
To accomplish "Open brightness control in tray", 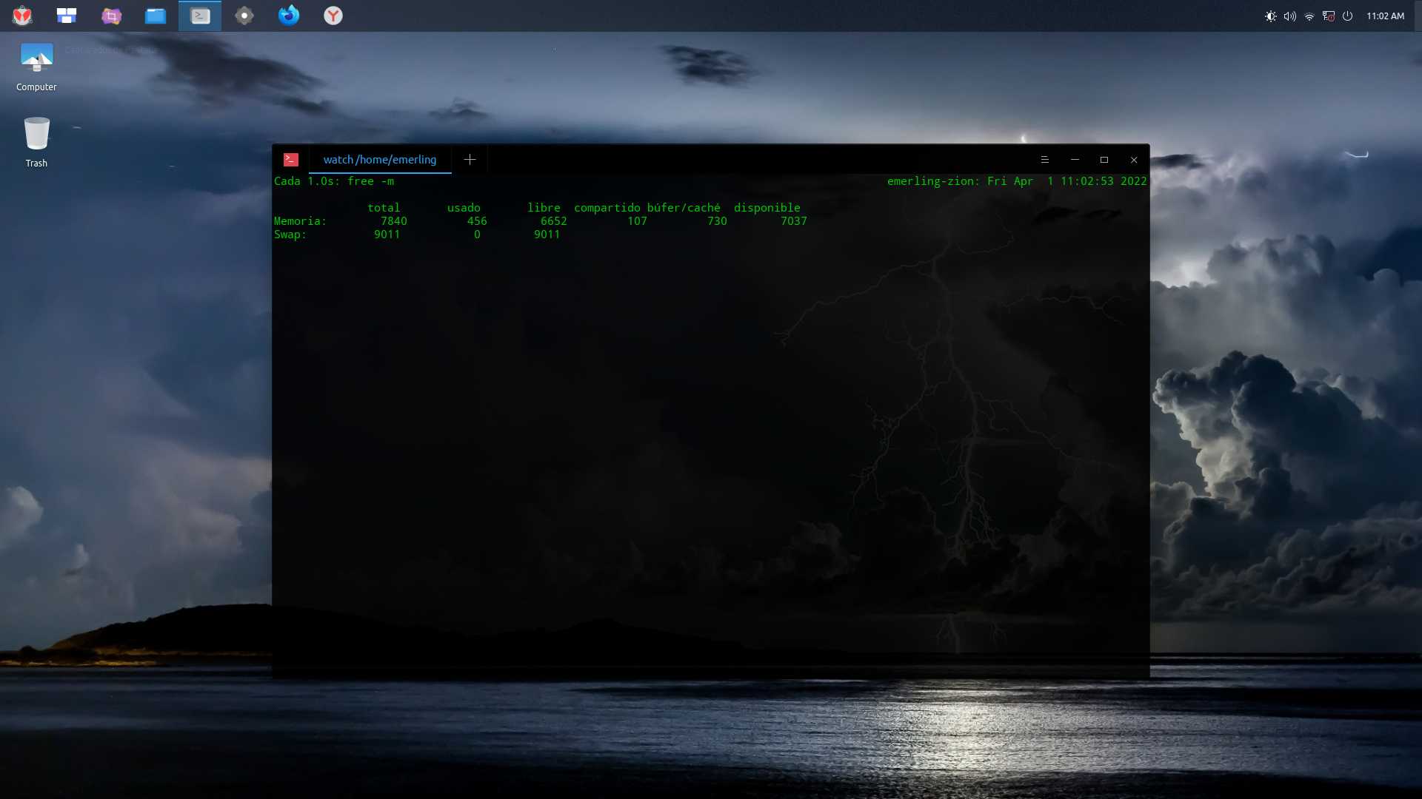I will tap(1271, 16).
